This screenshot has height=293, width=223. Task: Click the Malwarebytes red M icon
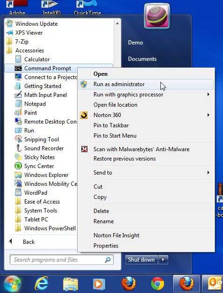[84, 149]
